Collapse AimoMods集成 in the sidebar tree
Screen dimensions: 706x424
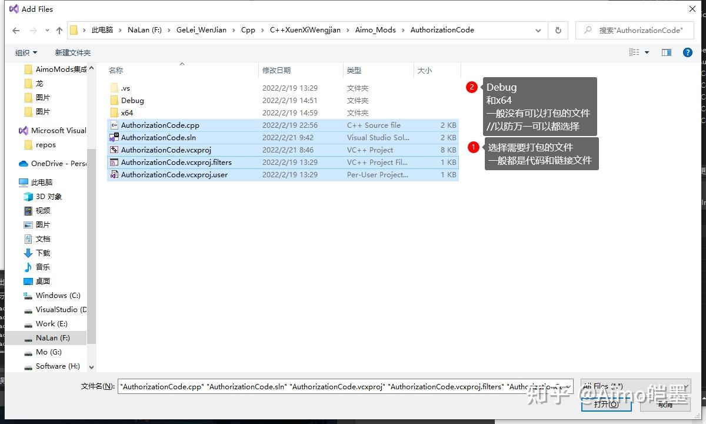92,69
